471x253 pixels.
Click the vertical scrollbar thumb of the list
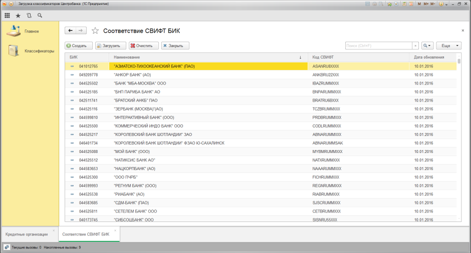(x=459, y=61)
